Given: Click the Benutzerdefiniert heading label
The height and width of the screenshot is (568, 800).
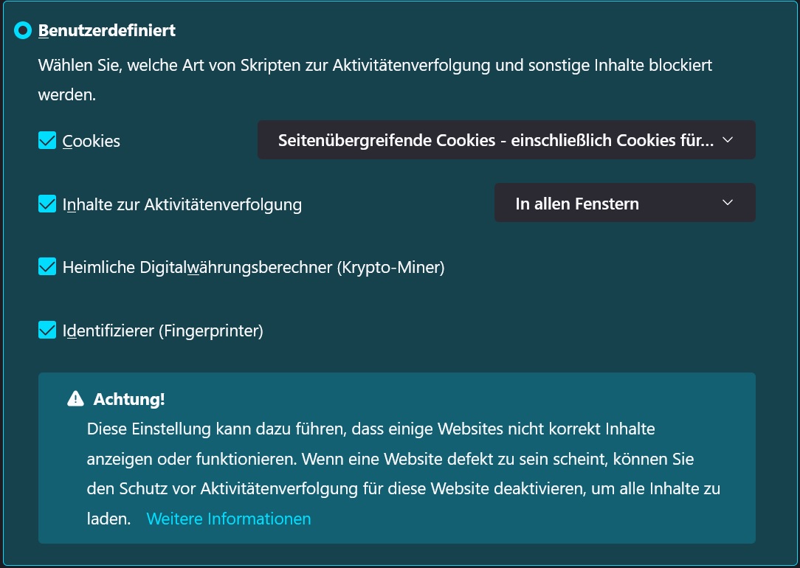Looking at the screenshot, I should coord(108,30).
